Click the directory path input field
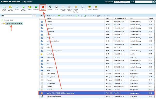Viewport: 156px width, 99px height. pyautogui.click(x=18, y=16)
